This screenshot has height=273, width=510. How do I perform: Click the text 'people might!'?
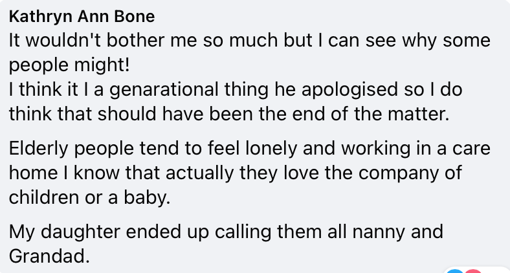(x=69, y=65)
